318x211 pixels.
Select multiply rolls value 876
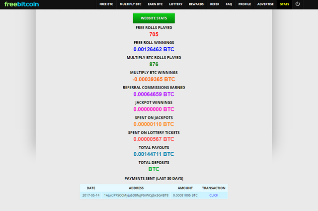tap(154, 64)
